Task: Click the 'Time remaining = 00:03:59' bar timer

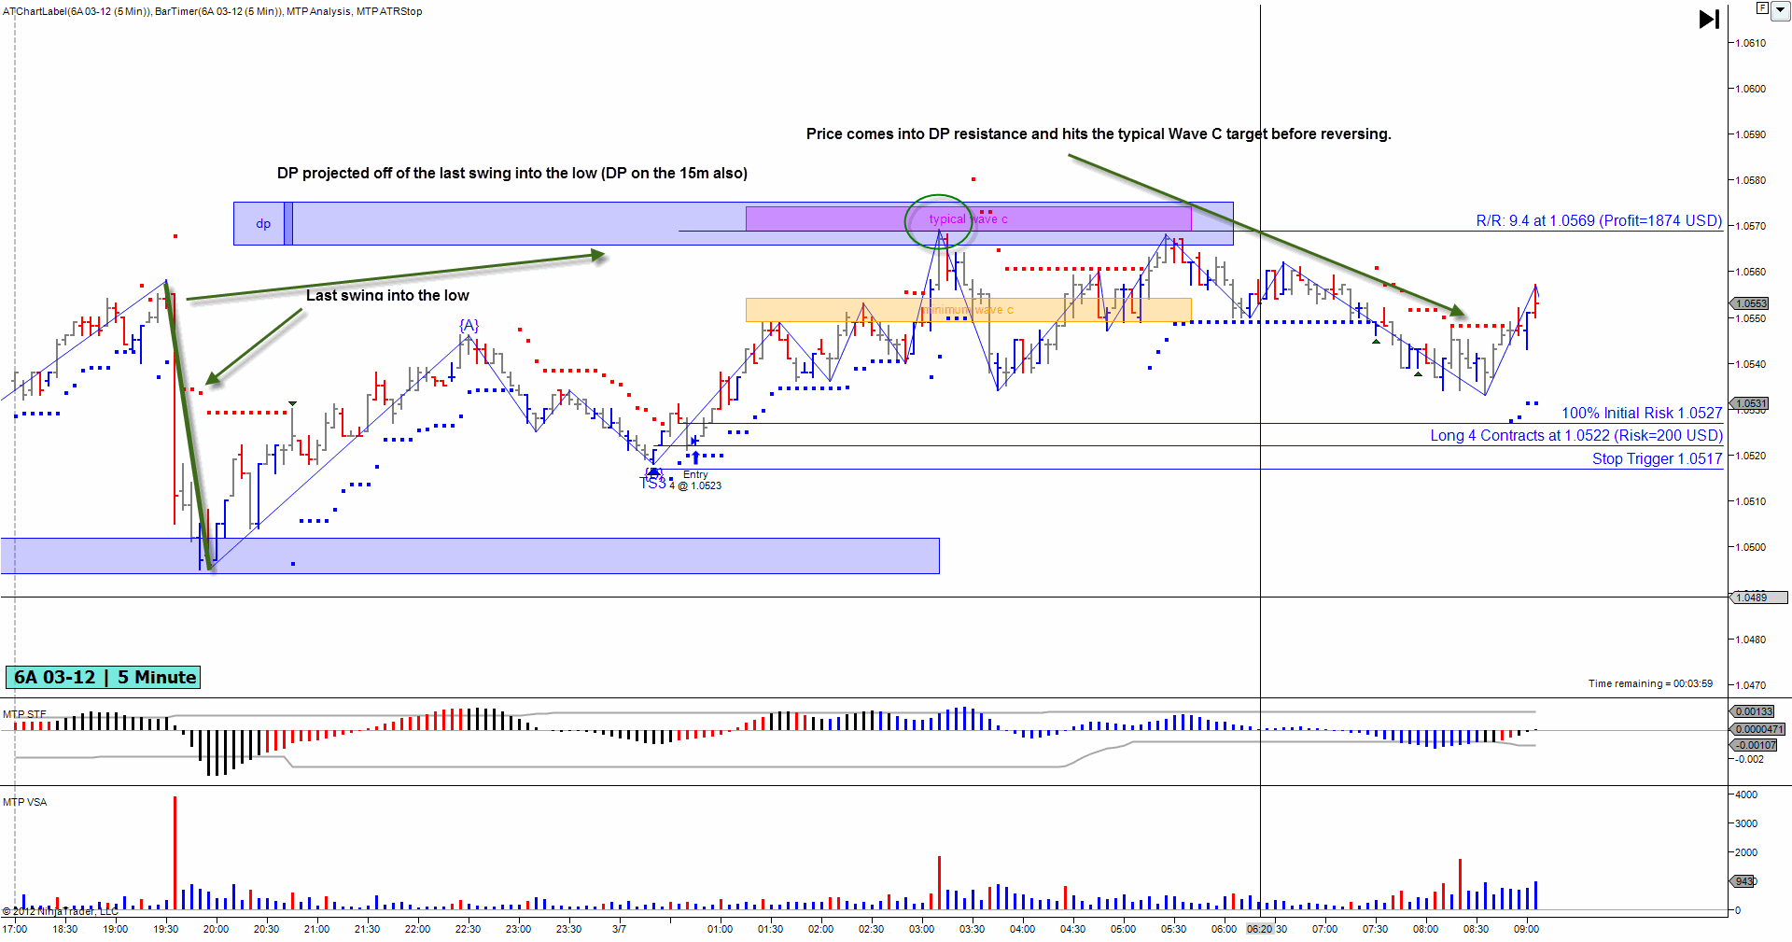Action: pyautogui.click(x=1650, y=683)
